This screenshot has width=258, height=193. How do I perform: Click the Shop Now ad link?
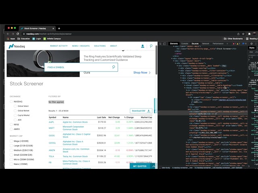point(142,72)
